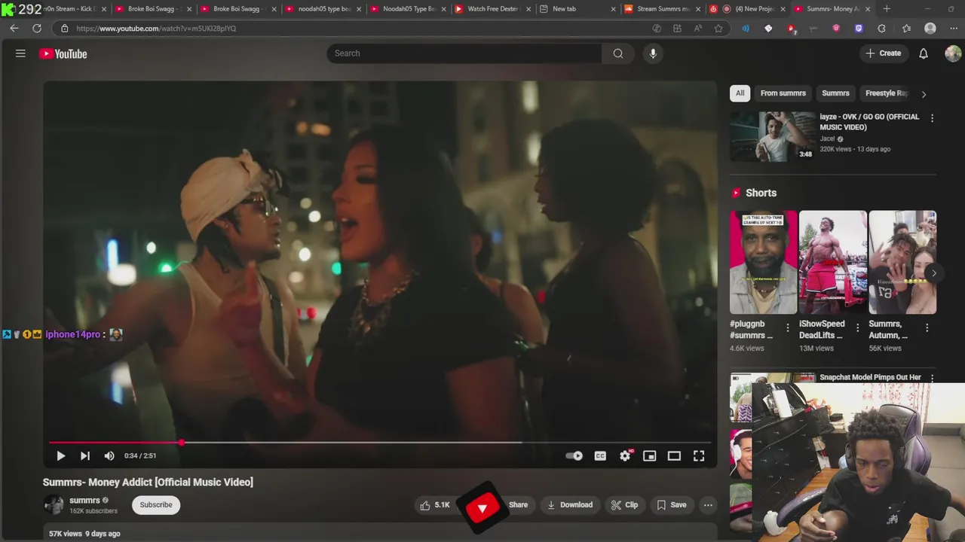Start voice search with the microphone
The width and height of the screenshot is (965, 542).
(x=653, y=53)
